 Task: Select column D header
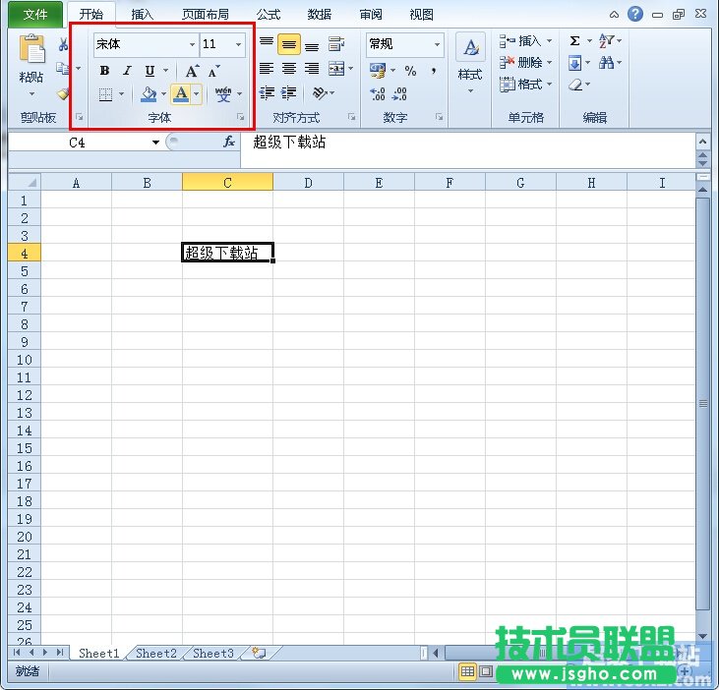pyautogui.click(x=309, y=183)
